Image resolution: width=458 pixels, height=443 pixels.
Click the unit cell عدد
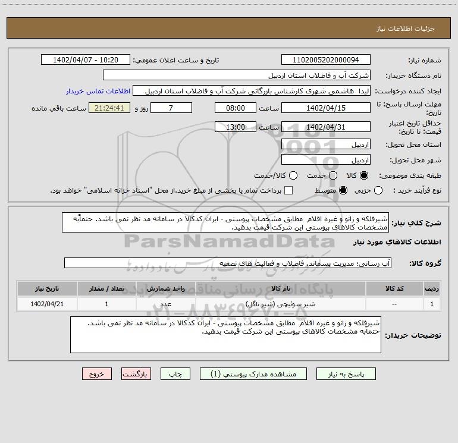pyautogui.click(x=165, y=304)
